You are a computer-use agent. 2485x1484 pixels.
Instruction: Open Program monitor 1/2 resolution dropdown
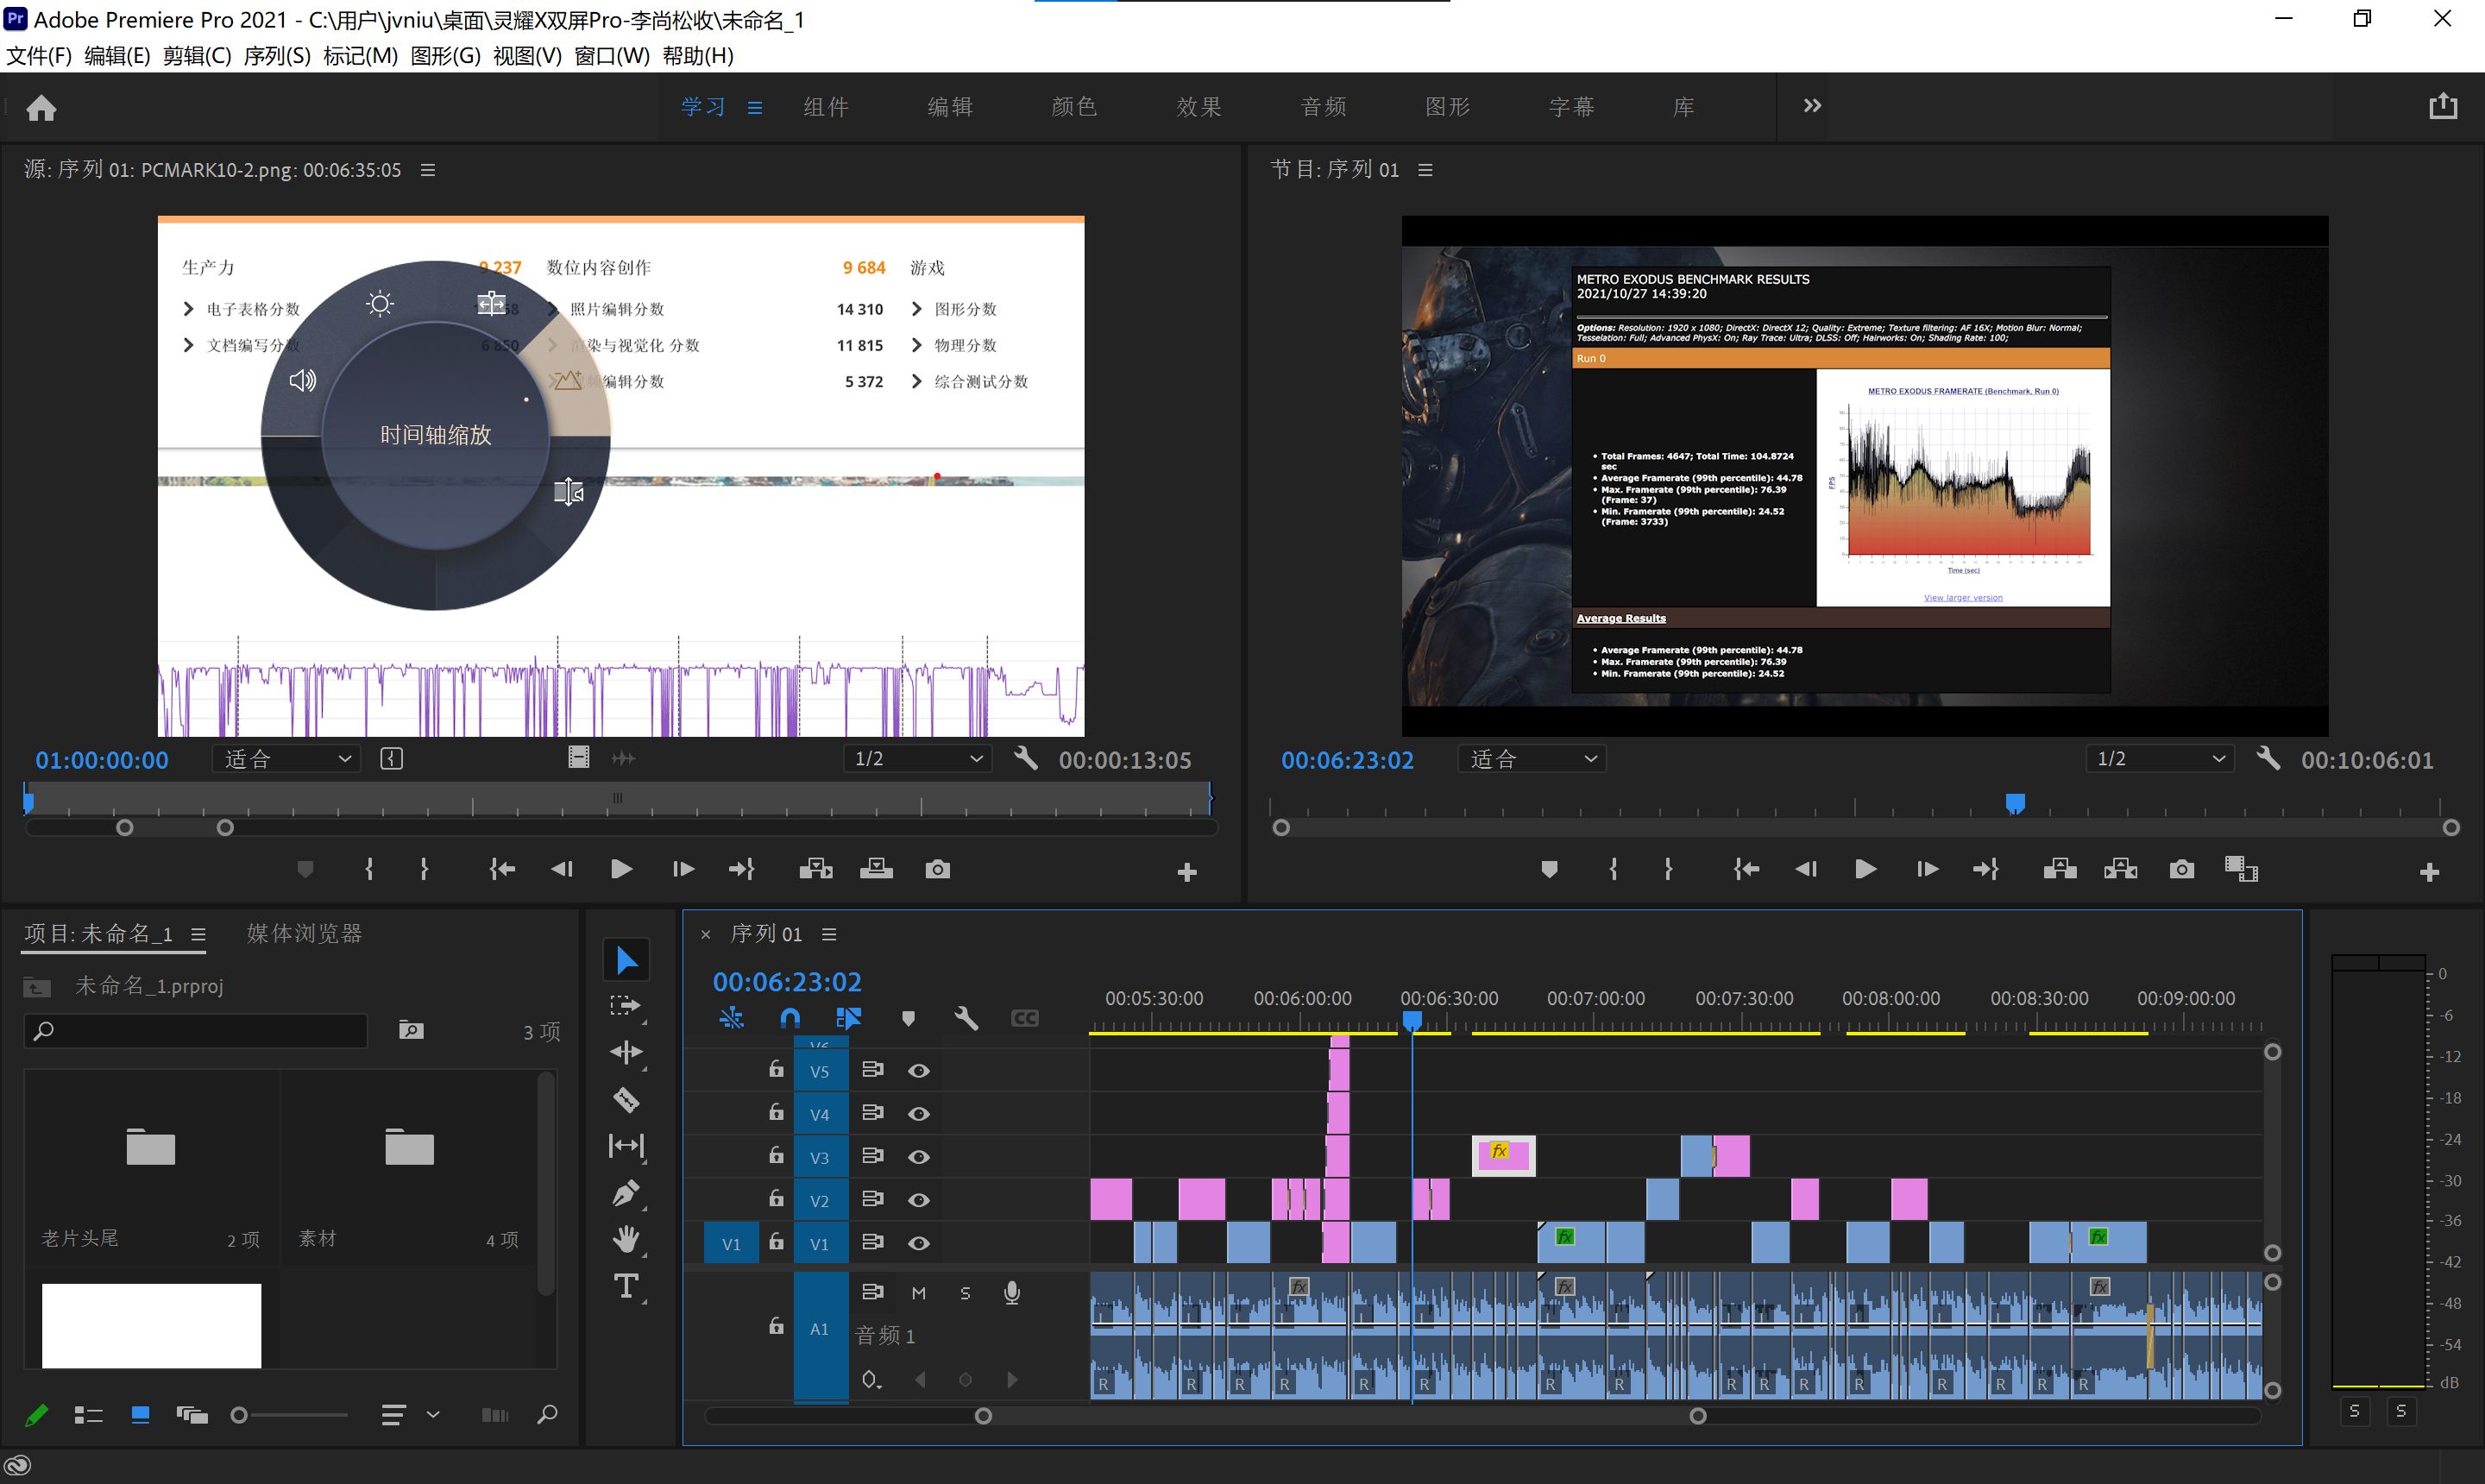click(2160, 759)
